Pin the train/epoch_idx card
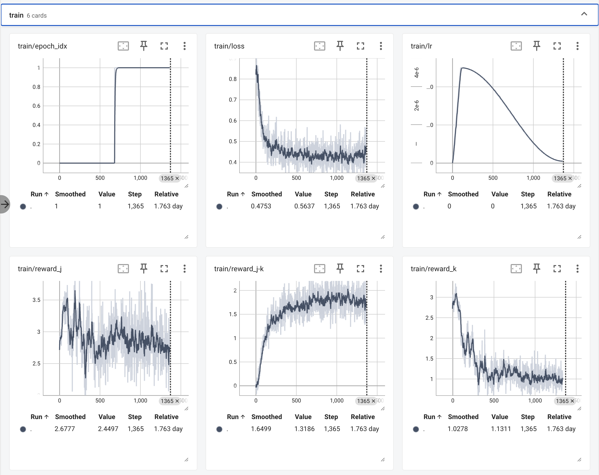Screen dimensions: 599x475 coord(143,46)
